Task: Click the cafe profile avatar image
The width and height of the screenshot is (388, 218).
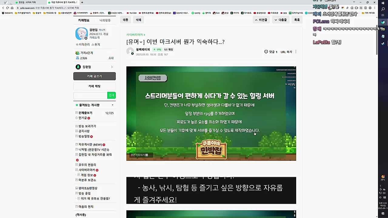Action: coord(81,34)
